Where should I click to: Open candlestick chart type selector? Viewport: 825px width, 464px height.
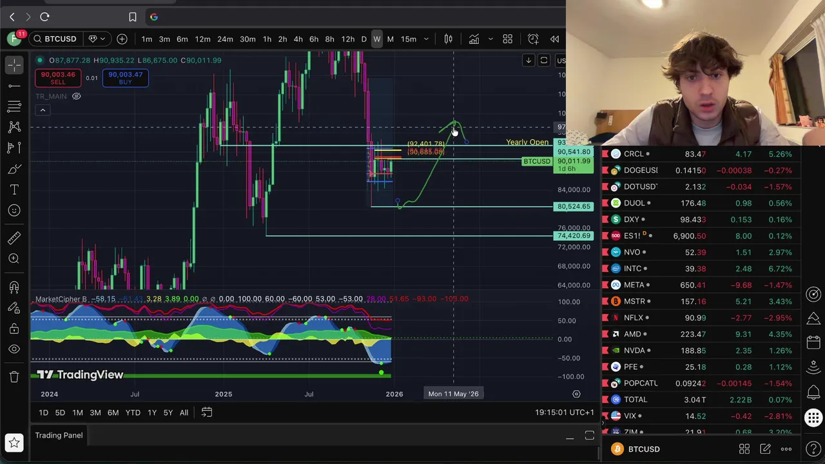(x=448, y=39)
